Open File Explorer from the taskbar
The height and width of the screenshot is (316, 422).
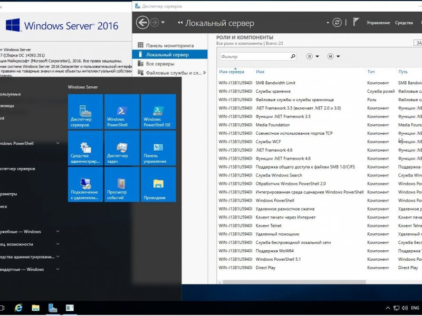coord(35,308)
